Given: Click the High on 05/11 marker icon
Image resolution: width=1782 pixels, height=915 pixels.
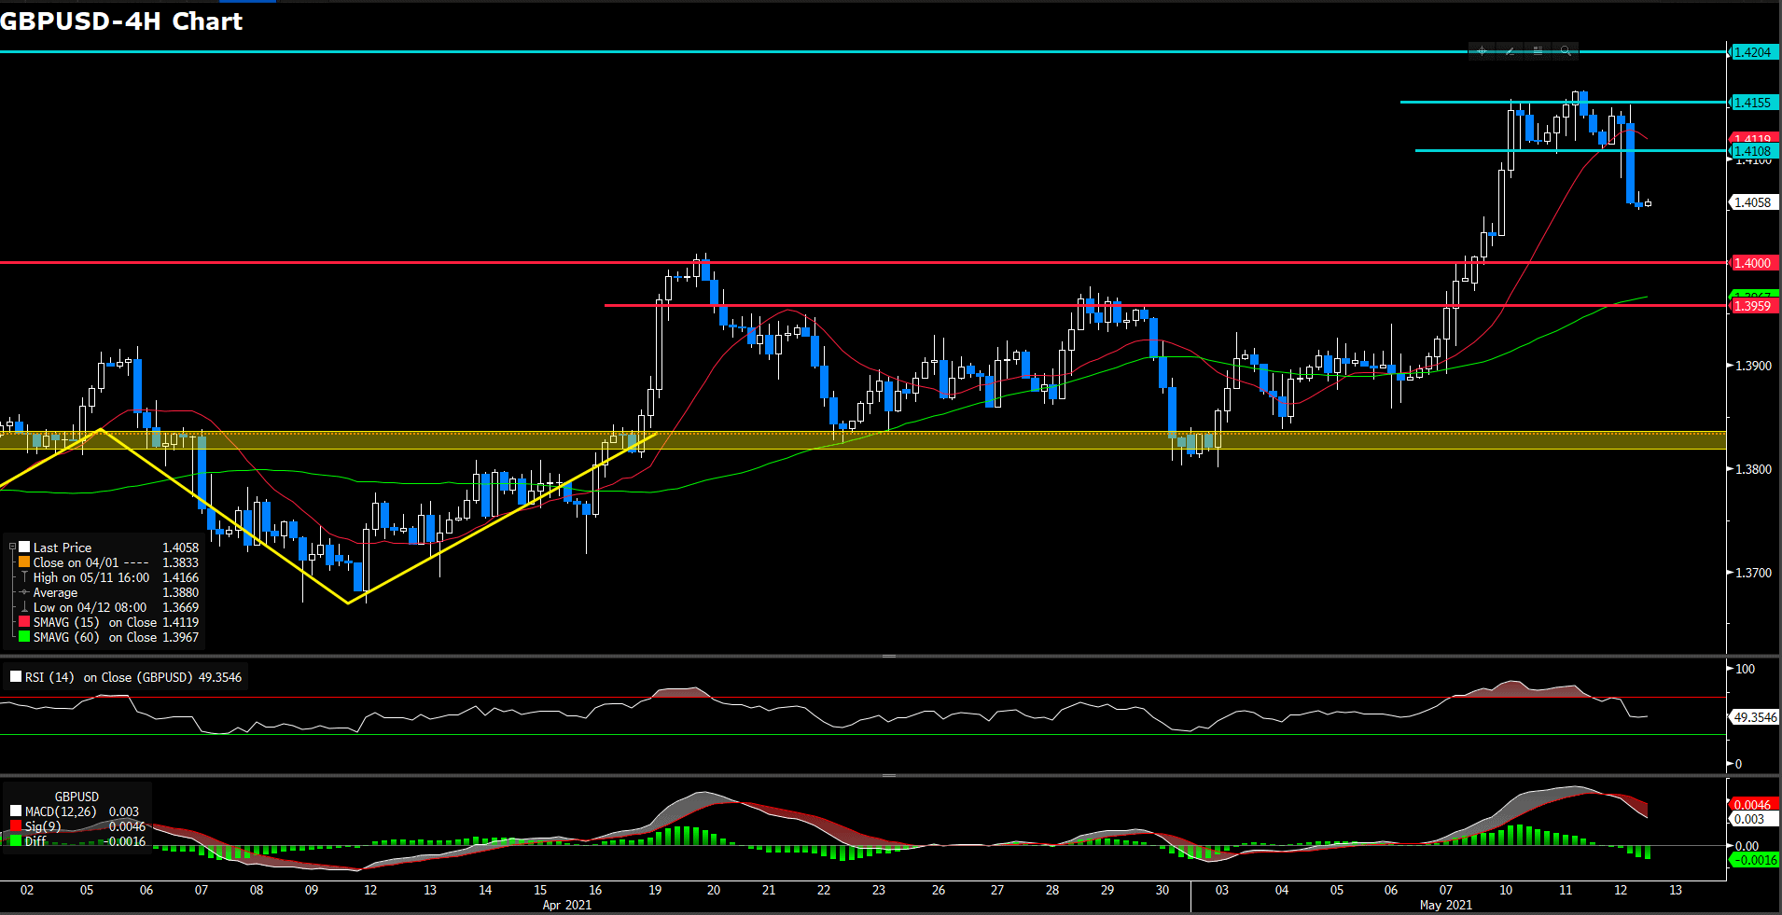Looking at the screenshot, I should point(24,577).
